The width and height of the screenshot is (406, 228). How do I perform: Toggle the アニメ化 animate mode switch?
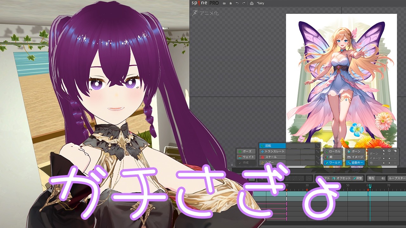point(205,13)
